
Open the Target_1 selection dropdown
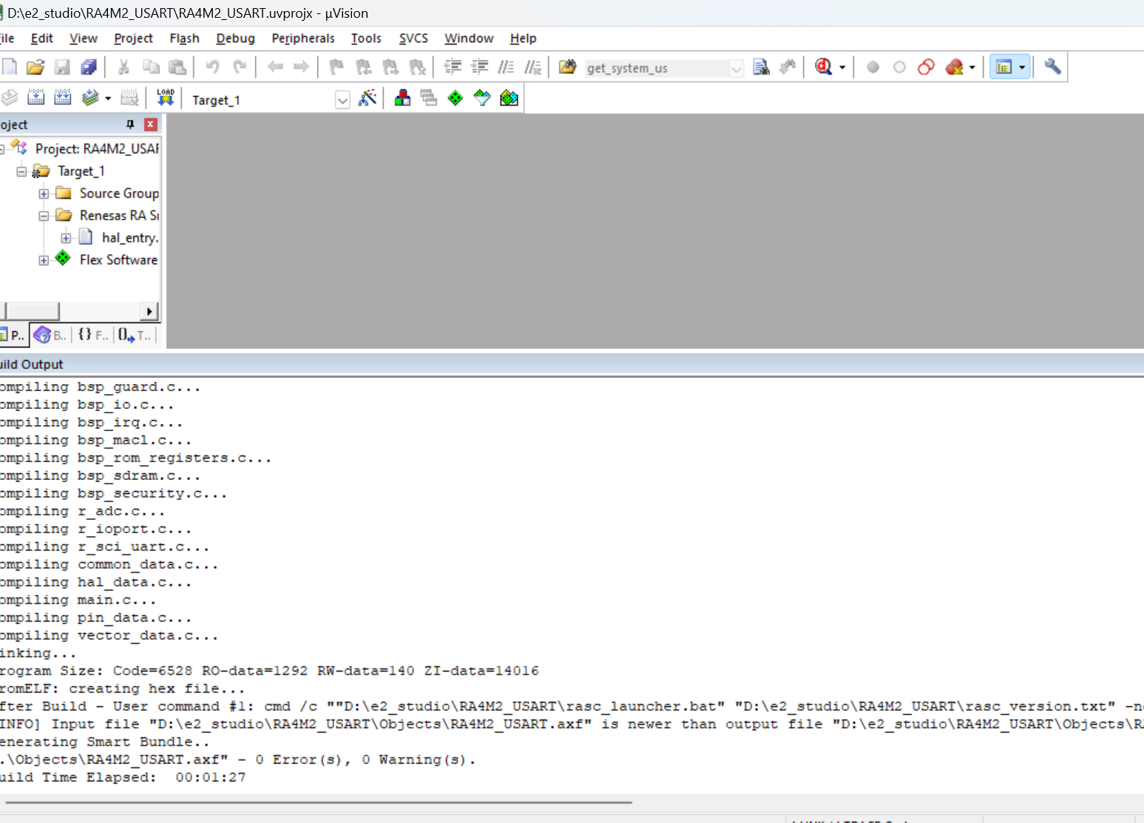pyautogui.click(x=342, y=100)
